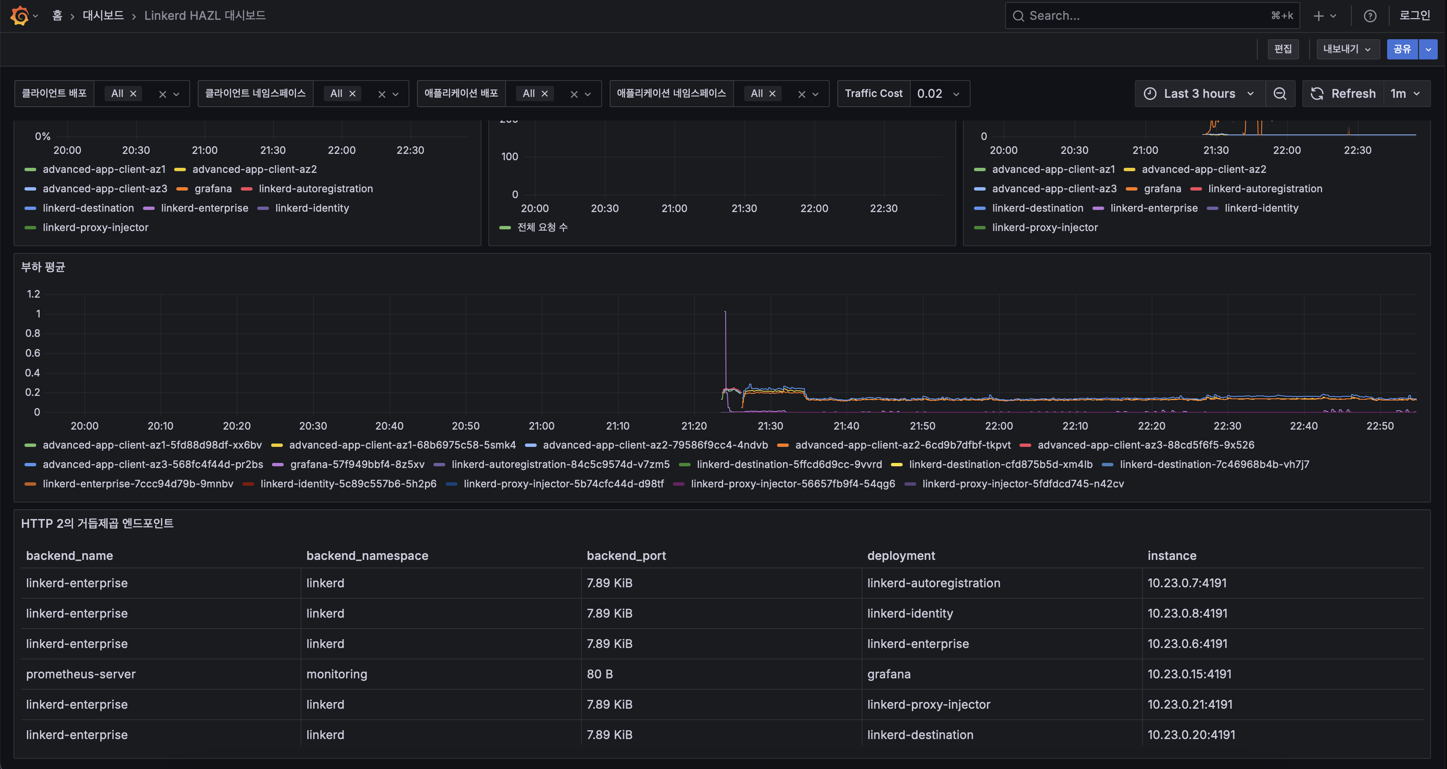1447x769 pixels.
Task: Click the Grafana logo icon
Action: pyautogui.click(x=20, y=16)
